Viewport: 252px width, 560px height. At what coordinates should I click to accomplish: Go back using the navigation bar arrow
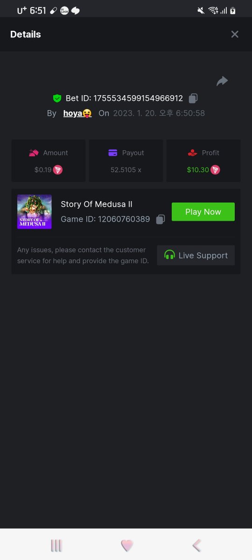coord(197,545)
